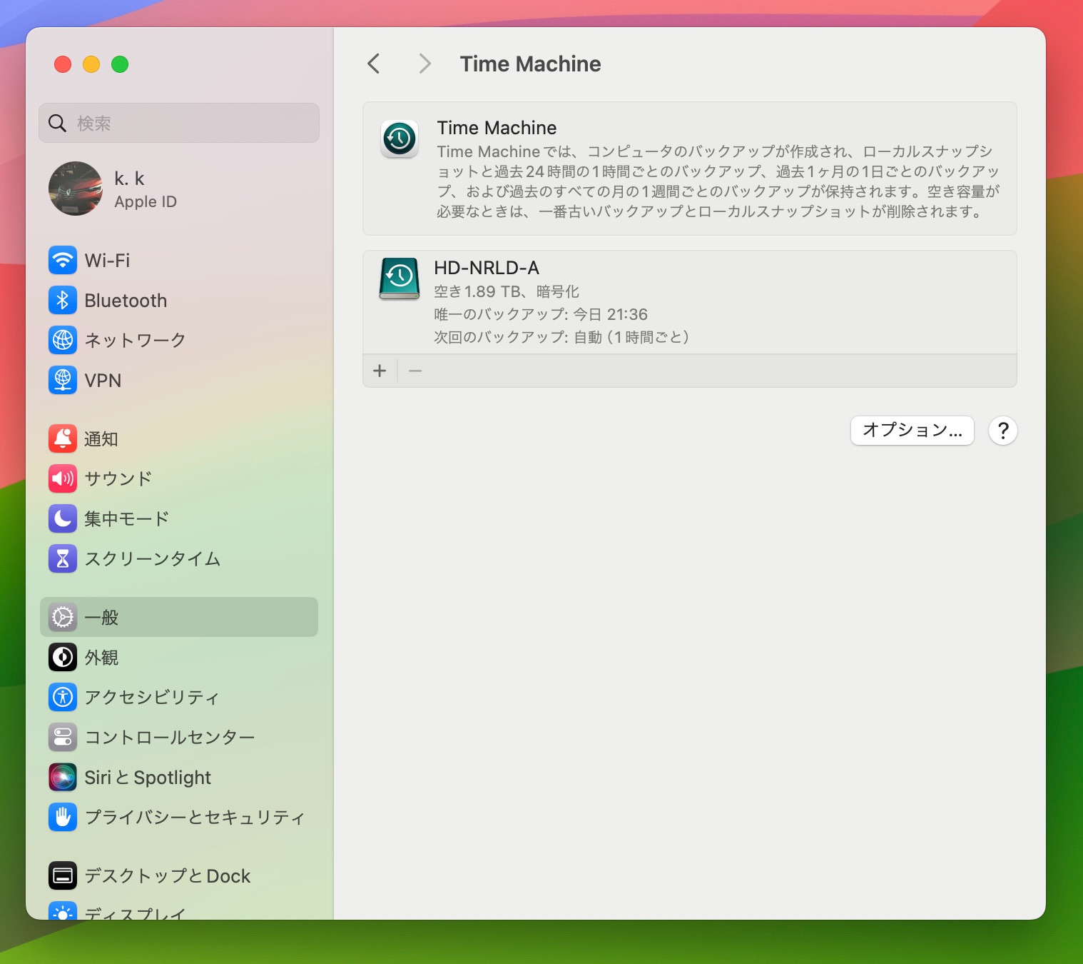Click the 通知 bell icon
Viewport: 1083px width, 964px height.
[63, 438]
